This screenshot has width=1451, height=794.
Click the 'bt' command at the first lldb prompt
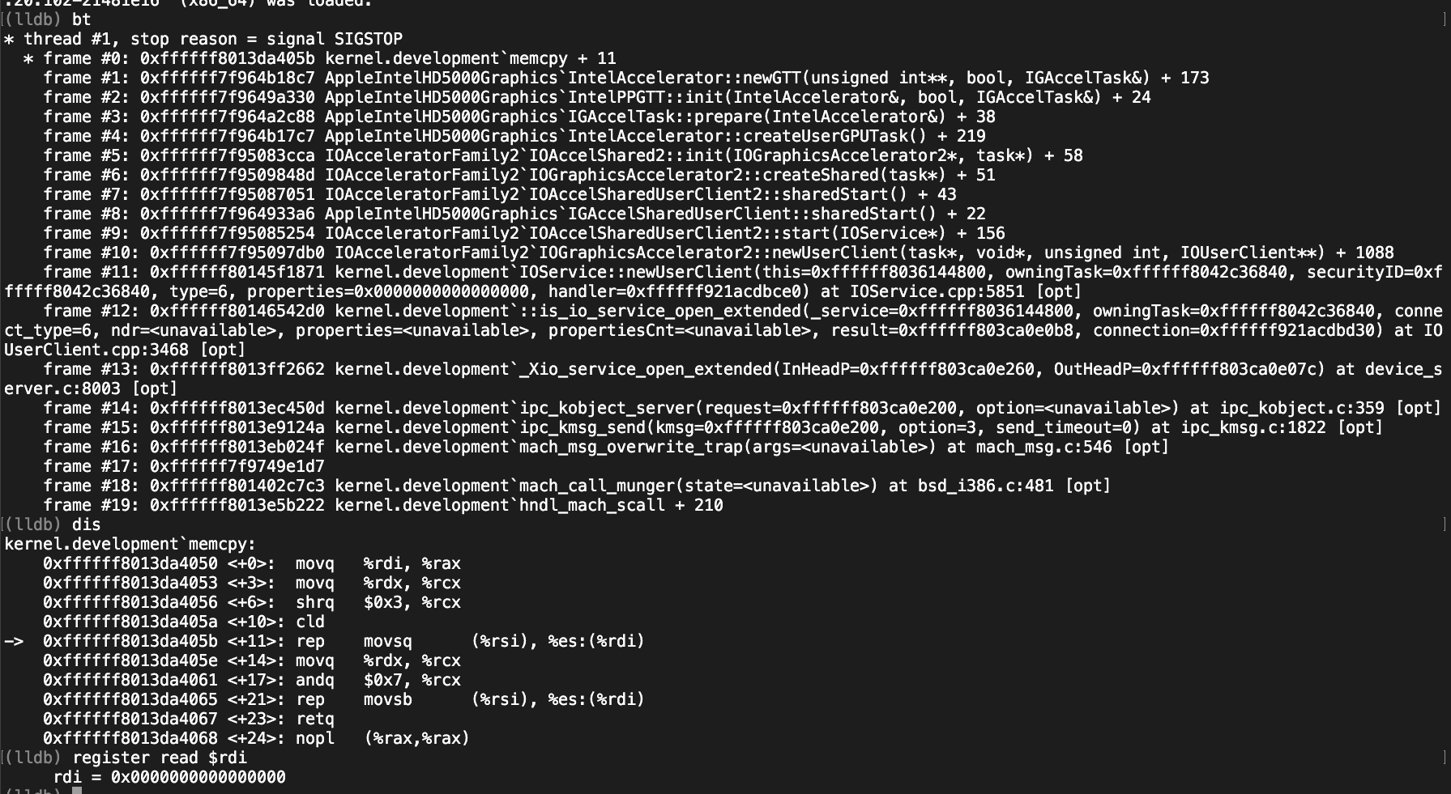tap(82, 19)
